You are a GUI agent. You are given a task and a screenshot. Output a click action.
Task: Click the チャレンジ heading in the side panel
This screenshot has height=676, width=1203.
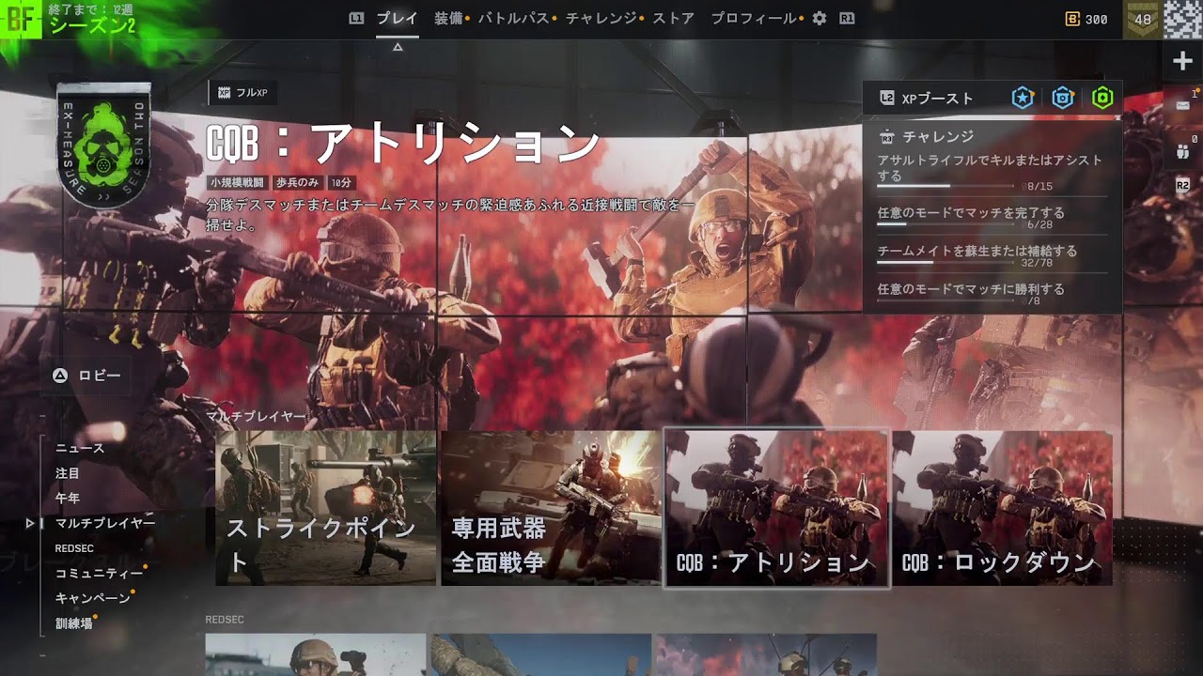point(938,137)
